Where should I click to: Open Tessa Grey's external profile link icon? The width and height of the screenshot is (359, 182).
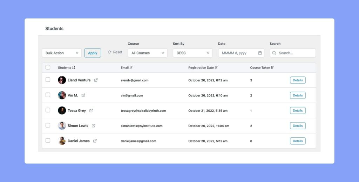tap(91, 110)
